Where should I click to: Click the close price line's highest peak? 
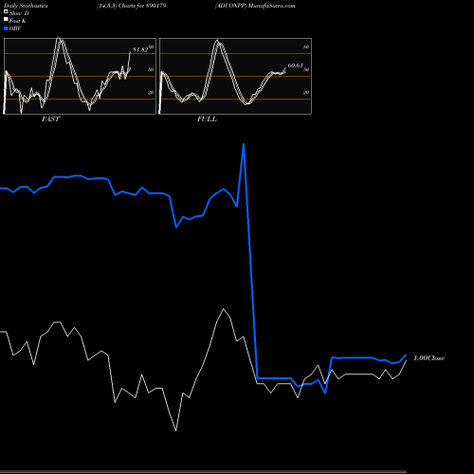click(x=224, y=309)
